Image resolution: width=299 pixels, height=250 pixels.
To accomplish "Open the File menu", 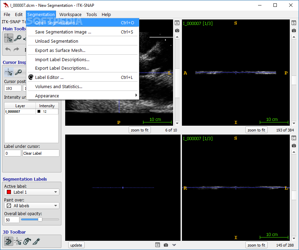I will 7,14.
